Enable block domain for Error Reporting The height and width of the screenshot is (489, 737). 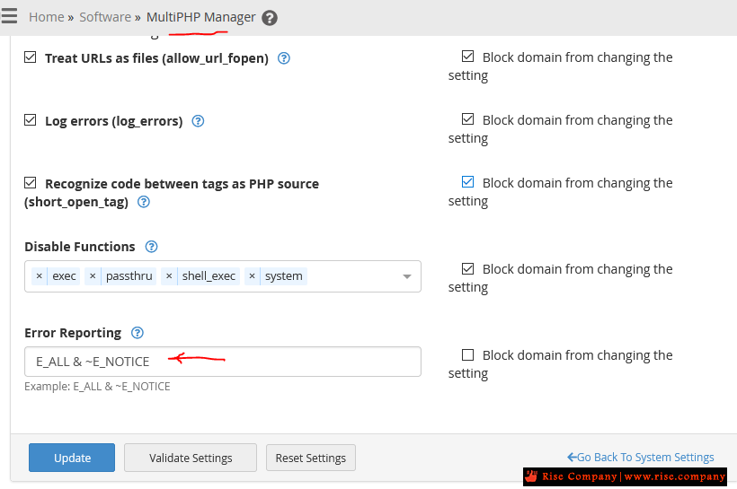(x=467, y=354)
